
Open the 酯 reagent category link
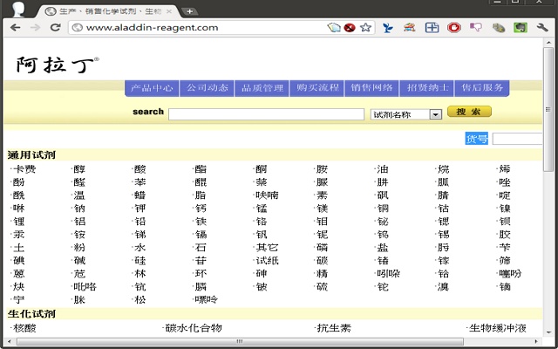tap(201, 169)
